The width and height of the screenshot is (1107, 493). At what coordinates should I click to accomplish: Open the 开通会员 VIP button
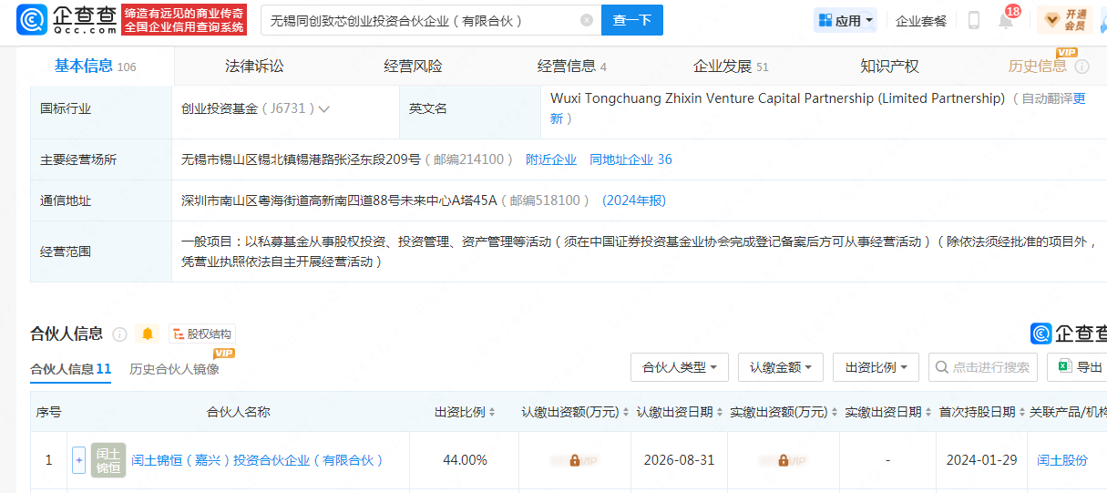click(1065, 20)
